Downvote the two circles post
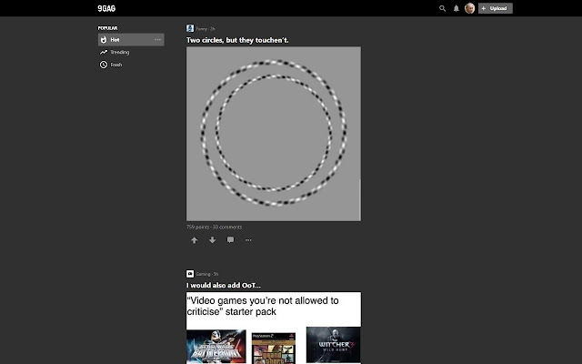The image size is (582, 364). pyautogui.click(x=212, y=240)
